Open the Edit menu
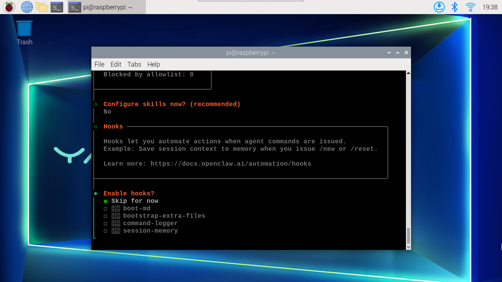Screen dimensions: 502x282 click(x=116, y=64)
